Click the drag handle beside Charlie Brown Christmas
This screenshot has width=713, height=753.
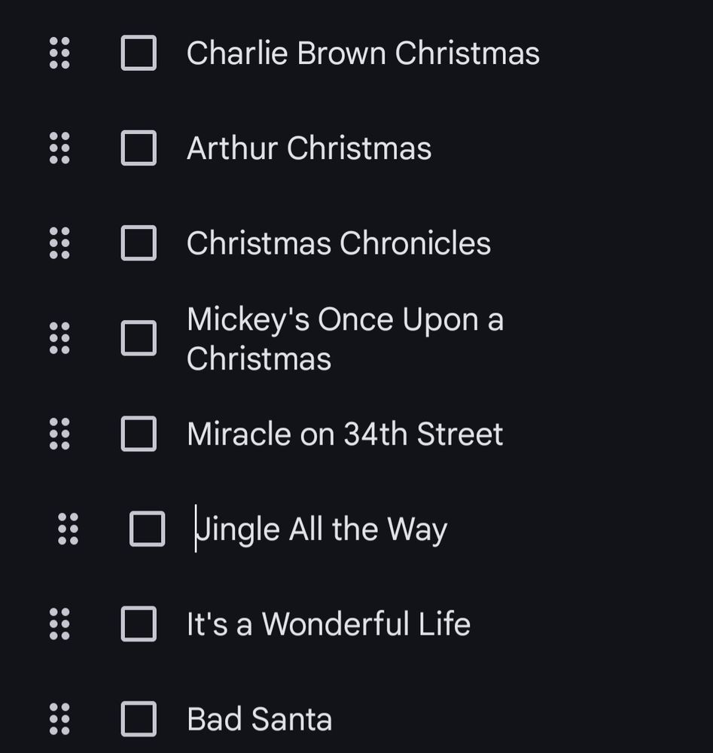59,53
